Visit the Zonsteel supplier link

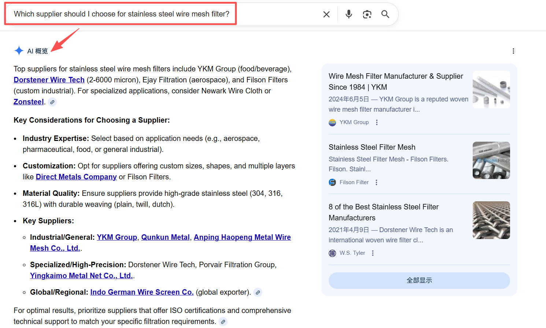(x=29, y=101)
